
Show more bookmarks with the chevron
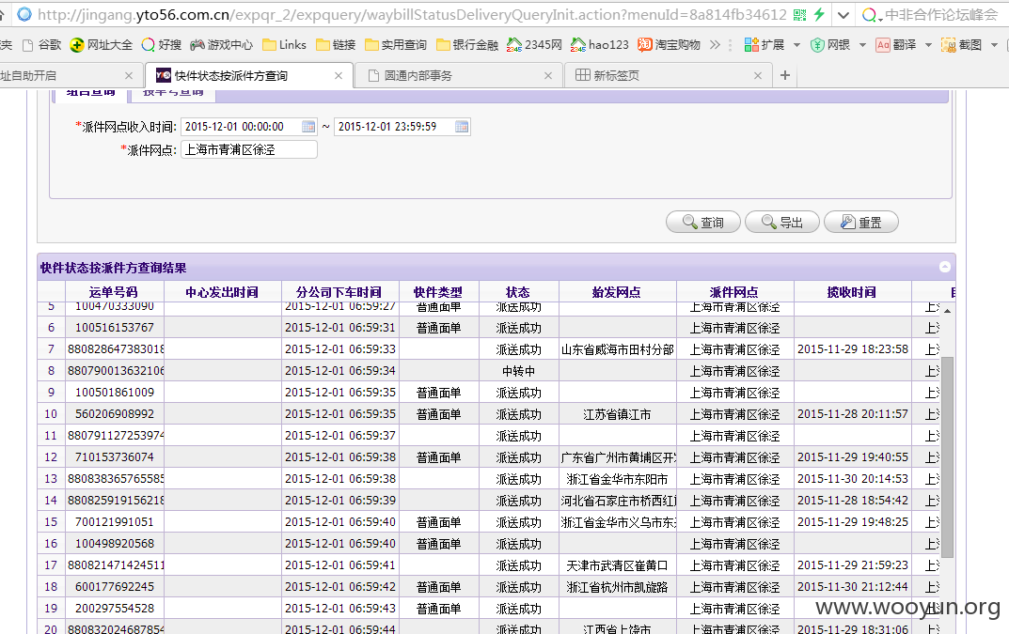point(715,44)
